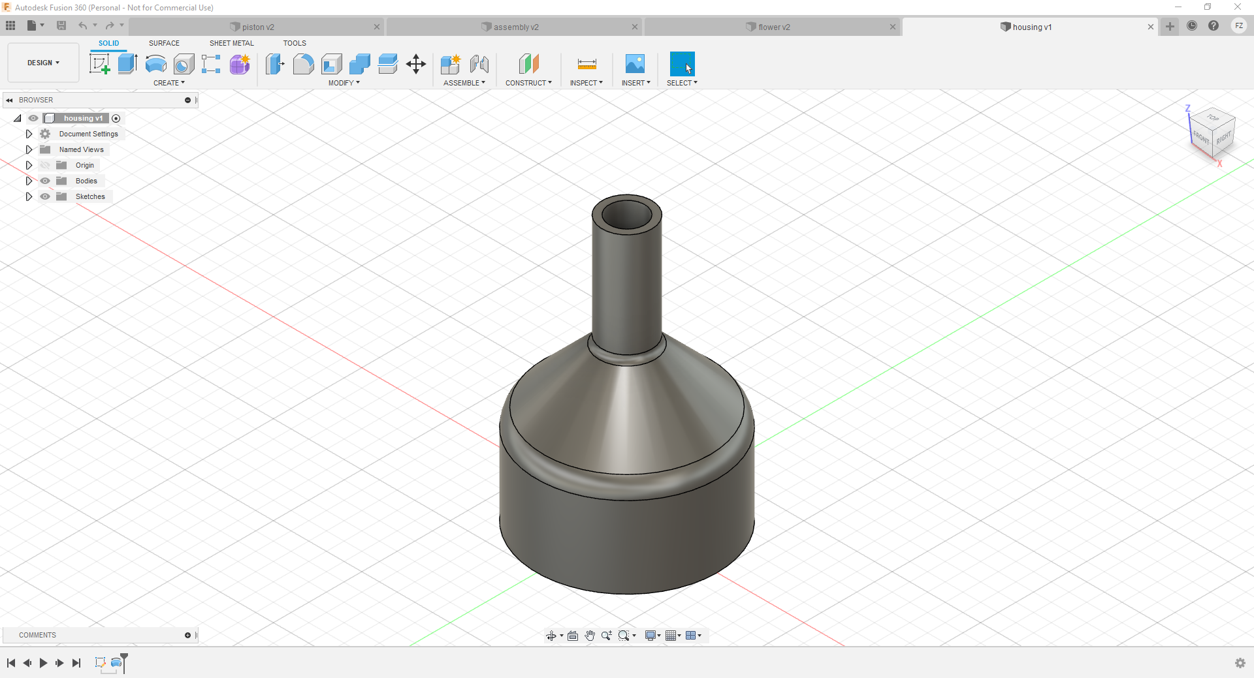Activate the housing v1 component radio button
This screenshot has height=678, width=1254.
[116, 118]
